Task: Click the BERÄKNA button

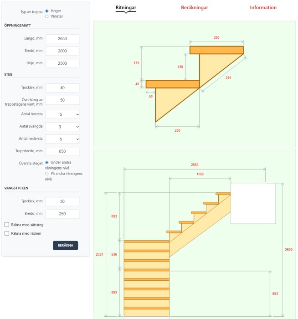Action: pyautogui.click(x=65, y=245)
